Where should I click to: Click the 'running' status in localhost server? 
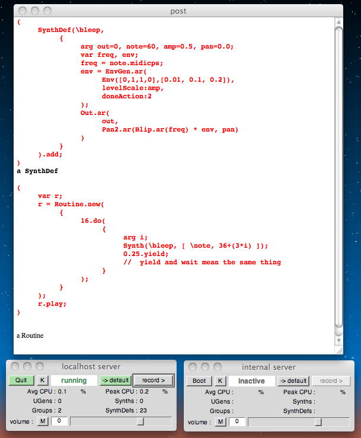(74, 381)
